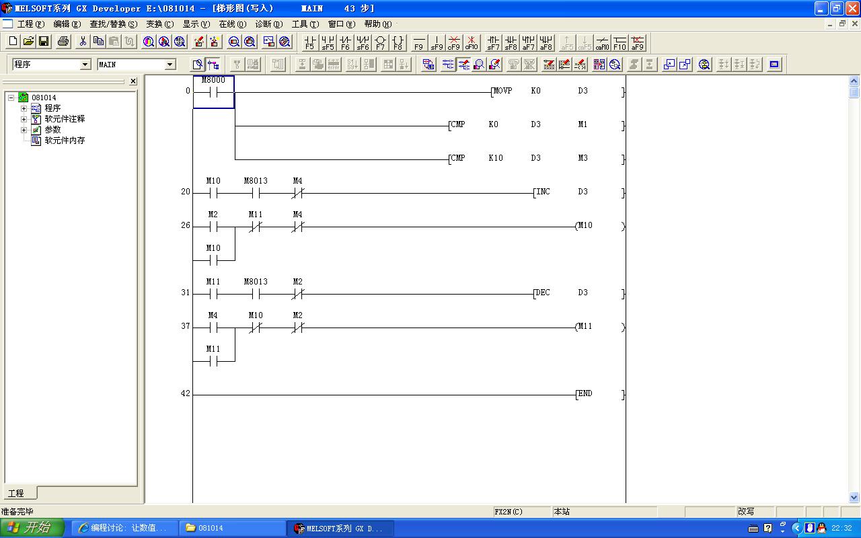Viewport: 861px width, 538px height.
Task: Insert normally closed contact F6
Action: pyautogui.click(x=345, y=42)
